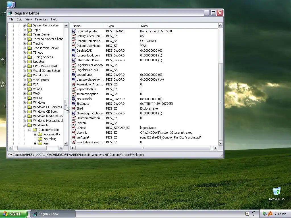This screenshot has width=291, height=218.
Task: Click the tree pane scroll-down arrow
Action: 66,143
